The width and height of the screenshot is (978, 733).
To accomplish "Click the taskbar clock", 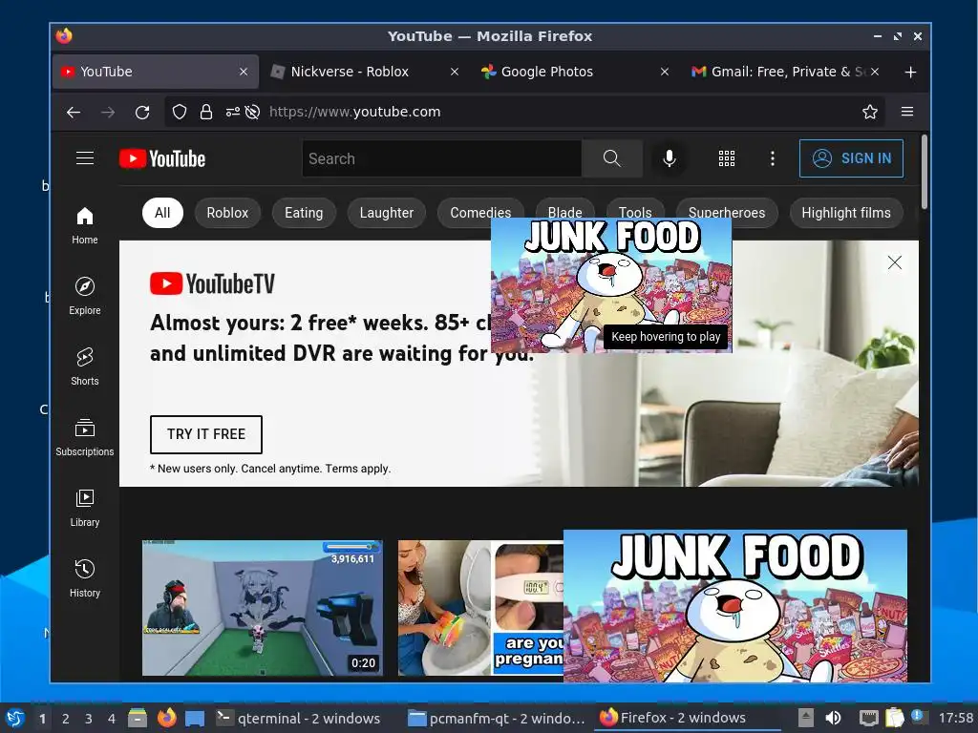I will (955, 719).
